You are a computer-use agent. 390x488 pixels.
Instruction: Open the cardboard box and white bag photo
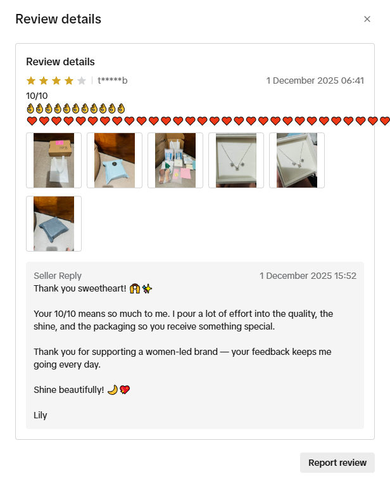pos(54,160)
